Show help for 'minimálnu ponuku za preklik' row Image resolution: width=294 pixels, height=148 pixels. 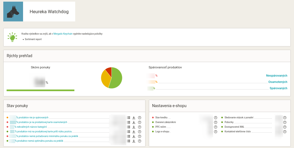139,136
